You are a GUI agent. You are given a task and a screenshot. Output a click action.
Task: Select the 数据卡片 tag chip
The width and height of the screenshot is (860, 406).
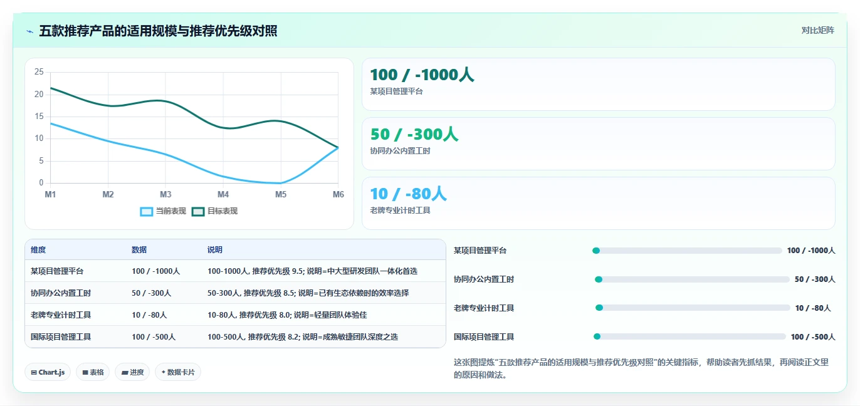178,372
